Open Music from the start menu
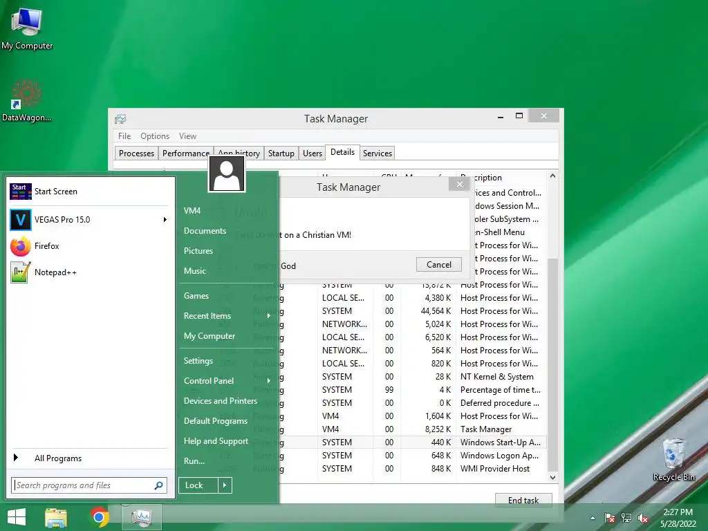The image size is (708, 531). click(x=194, y=271)
